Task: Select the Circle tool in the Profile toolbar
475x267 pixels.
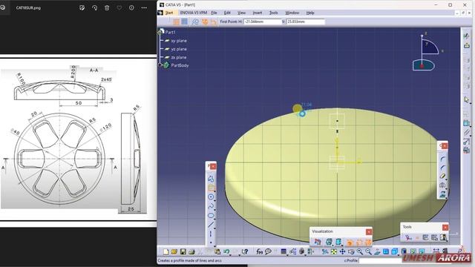Action: [211, 197]
